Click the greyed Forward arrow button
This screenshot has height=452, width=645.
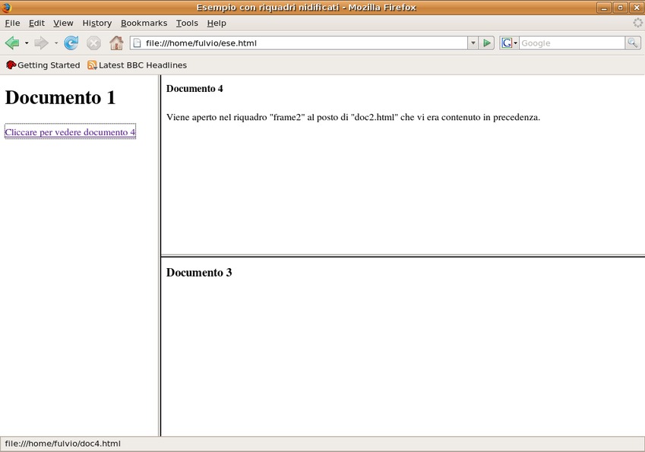[x=41, y=43]
